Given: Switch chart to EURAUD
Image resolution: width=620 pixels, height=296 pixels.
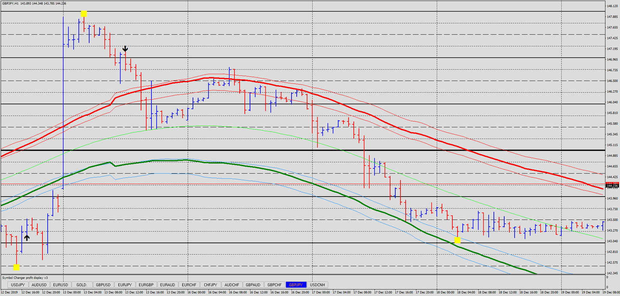Looking at the screenshot, I should point(168,285).
